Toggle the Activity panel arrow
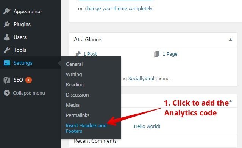The image size is (242, 148). (x=230, y=101)
